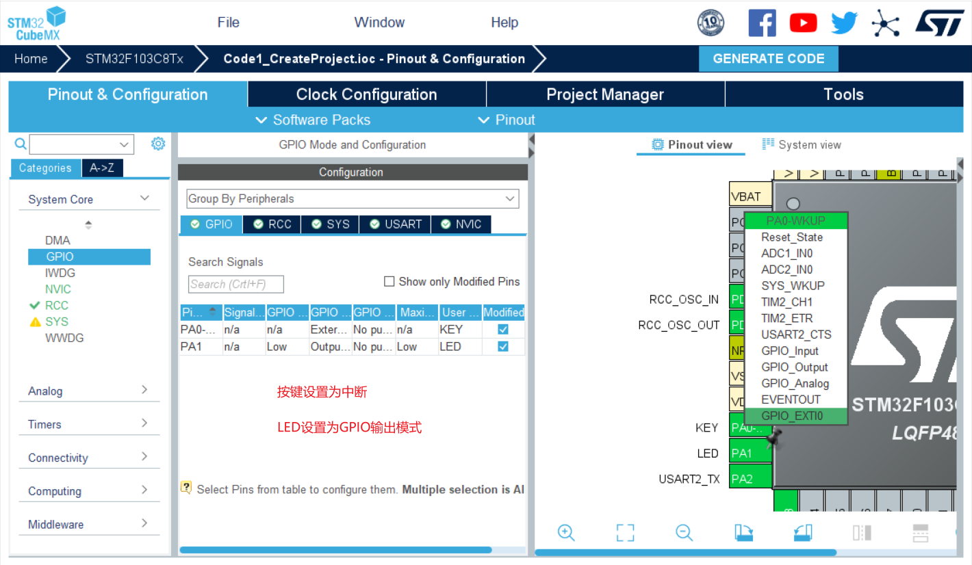Image resolution: width=972 pixels, height=565 pixels.
Task: Fit the chip to the view
Action: click(x=625, y=532)
